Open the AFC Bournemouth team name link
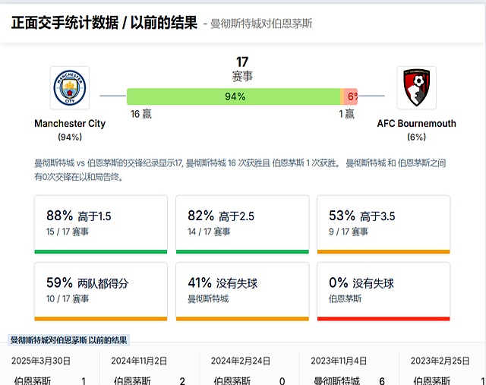Viewport: 486px width, 385px height. coord(417,123)
